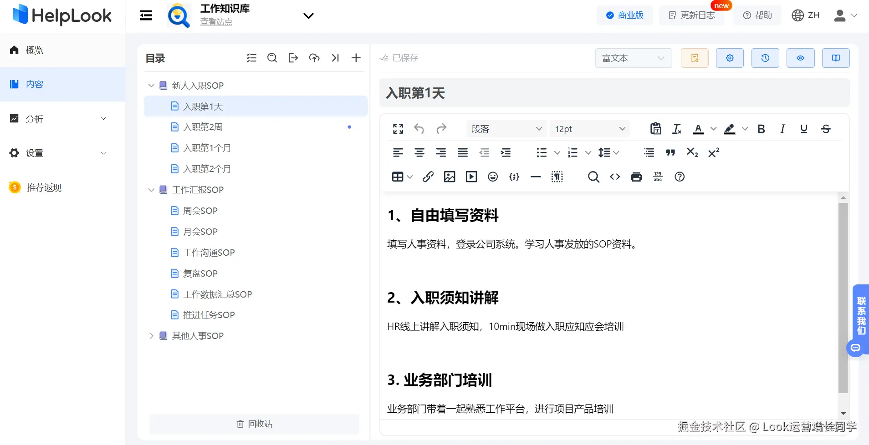Insert an emoji using the smiley icon
This screenshot has height=445, width=869.
coord(493,177)
